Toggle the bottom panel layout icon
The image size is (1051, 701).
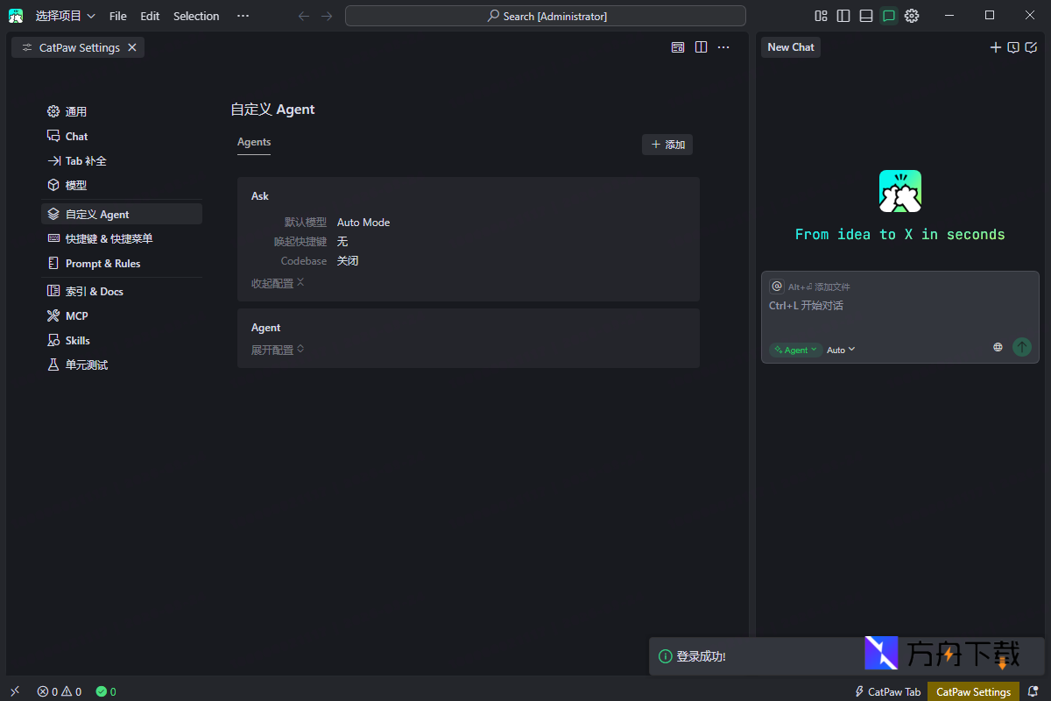pyautogui.click(x=866, y=16)
